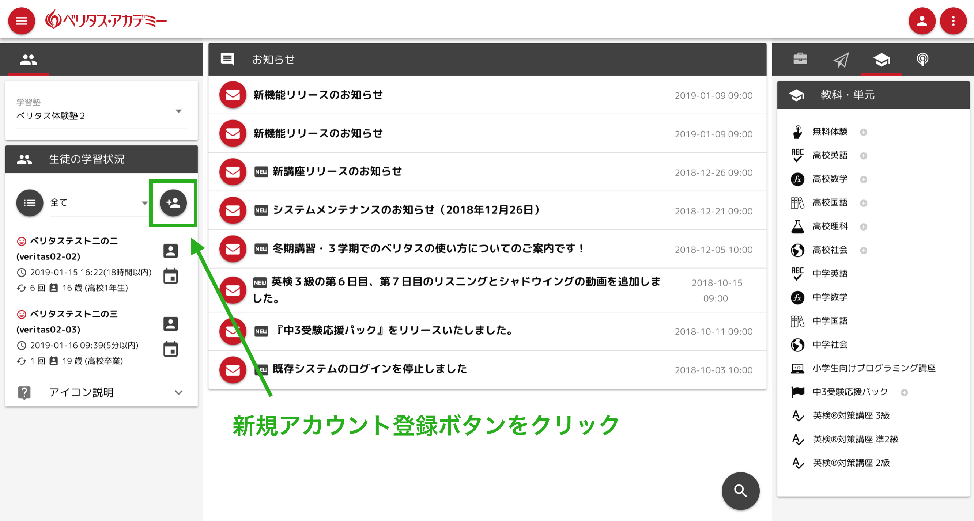974x521 pixels.
Task: Open calendar for ベリタステスト二の三
Action: [170, 349]
